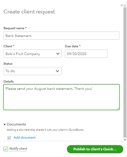
Task: Open the To do status dropdown
Action: point(32,71)
